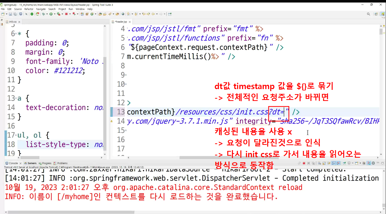Go to last edit location arrow icon
The height and width of the screenshot is (214, 386).
coord(144,14)
